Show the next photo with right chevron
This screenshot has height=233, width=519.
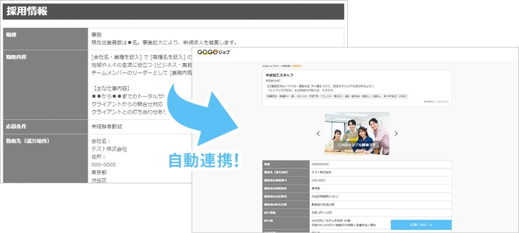(x=396, y=134)
